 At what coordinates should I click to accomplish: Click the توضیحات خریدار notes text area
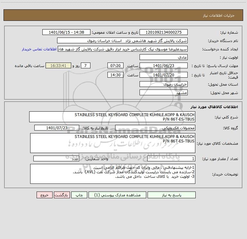click(113, 174)
